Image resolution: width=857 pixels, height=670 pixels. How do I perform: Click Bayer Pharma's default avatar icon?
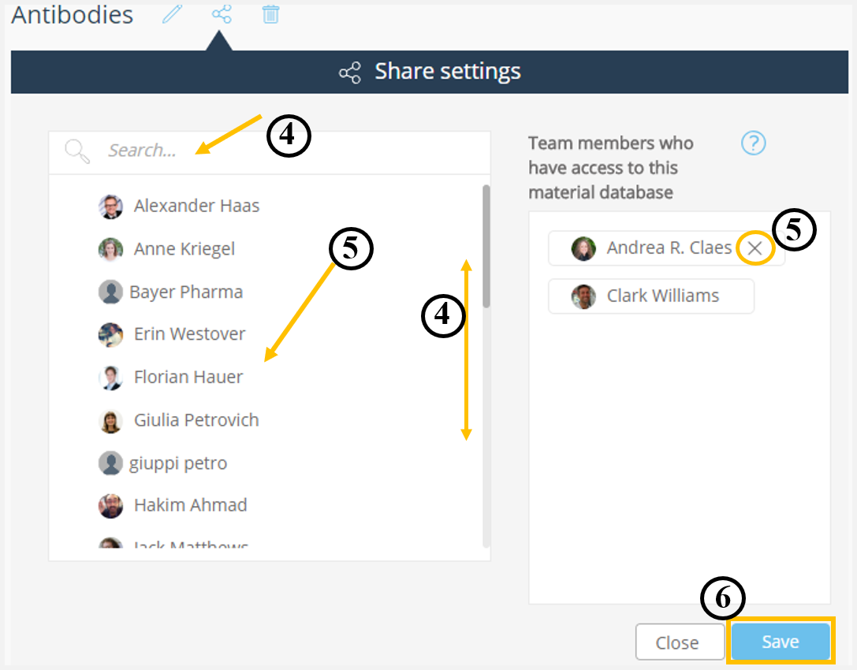click(110, 292)
